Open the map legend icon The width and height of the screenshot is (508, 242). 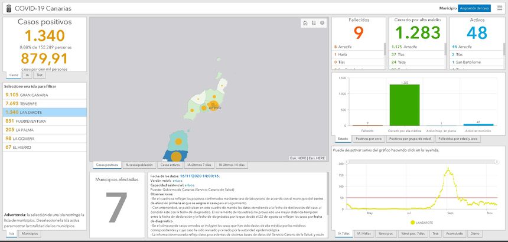coord(314,23)
